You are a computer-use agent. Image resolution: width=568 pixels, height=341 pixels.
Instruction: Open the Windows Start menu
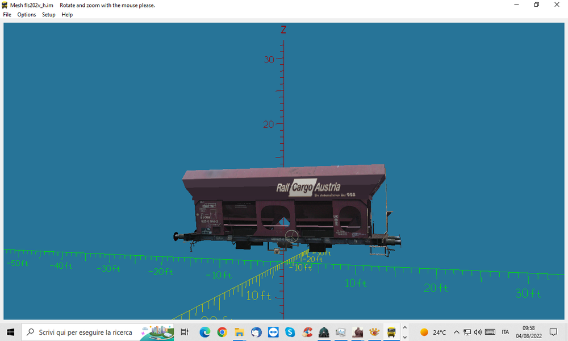(x=10, y=332)
